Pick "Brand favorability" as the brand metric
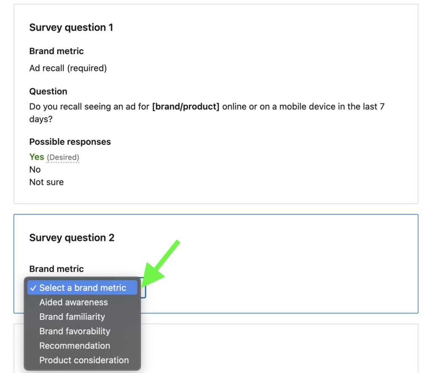Image resolution: width=431 pixels, height=373 pixels. tap(74, 331)
